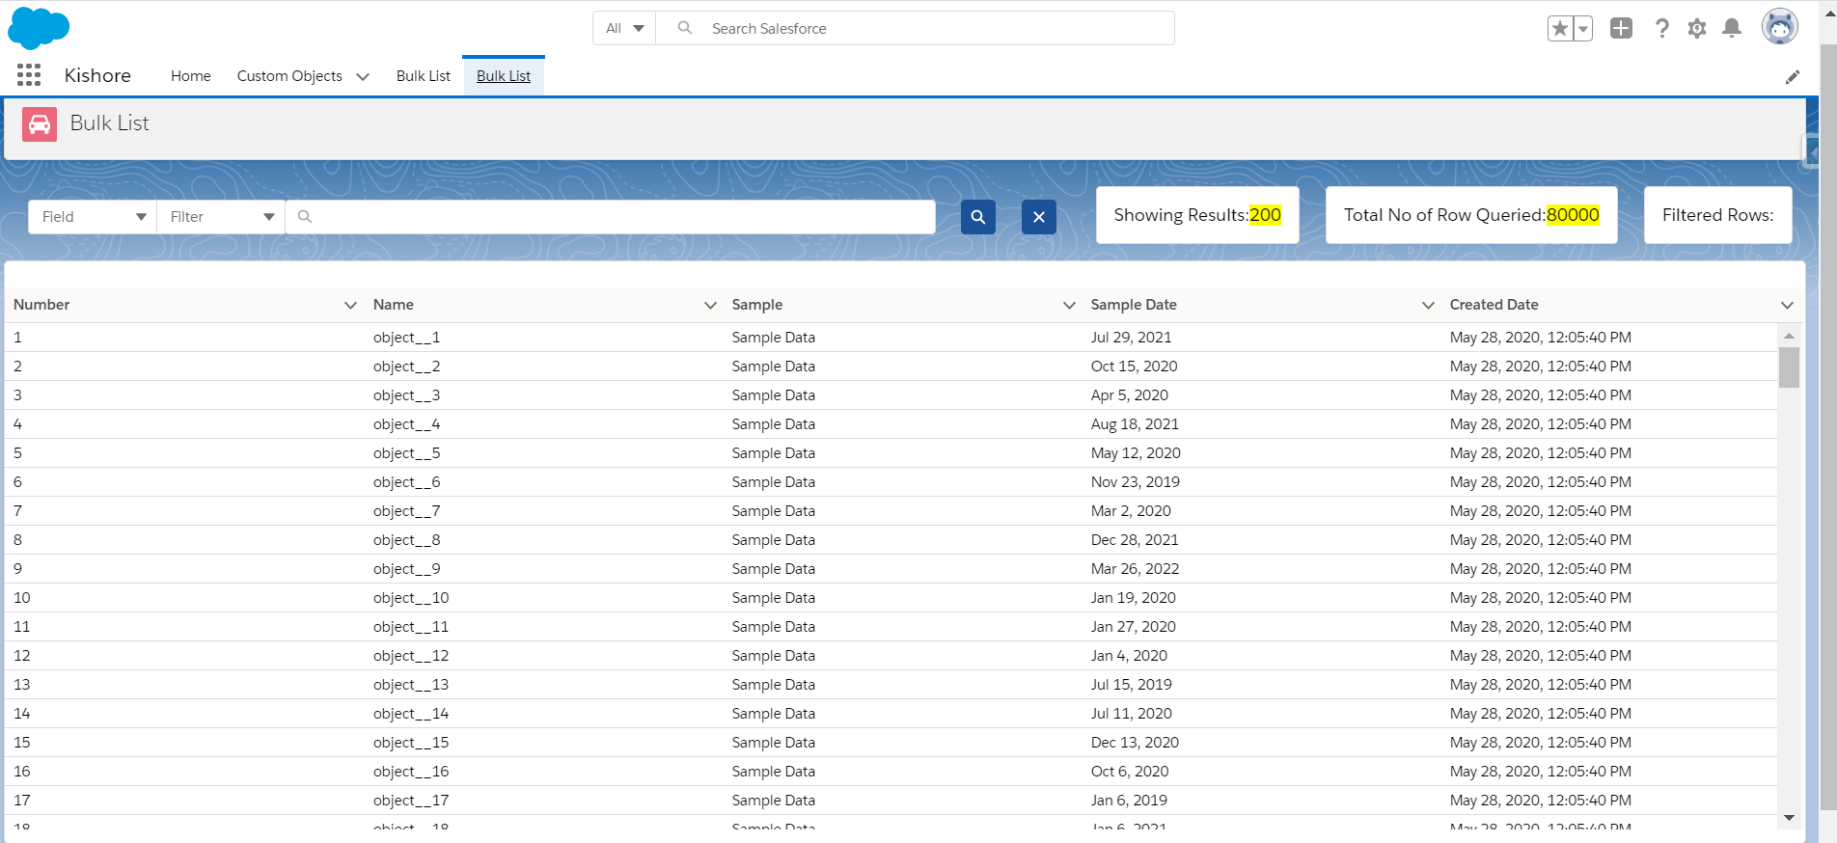Open the App Launcher grid icon

point(29,75)
